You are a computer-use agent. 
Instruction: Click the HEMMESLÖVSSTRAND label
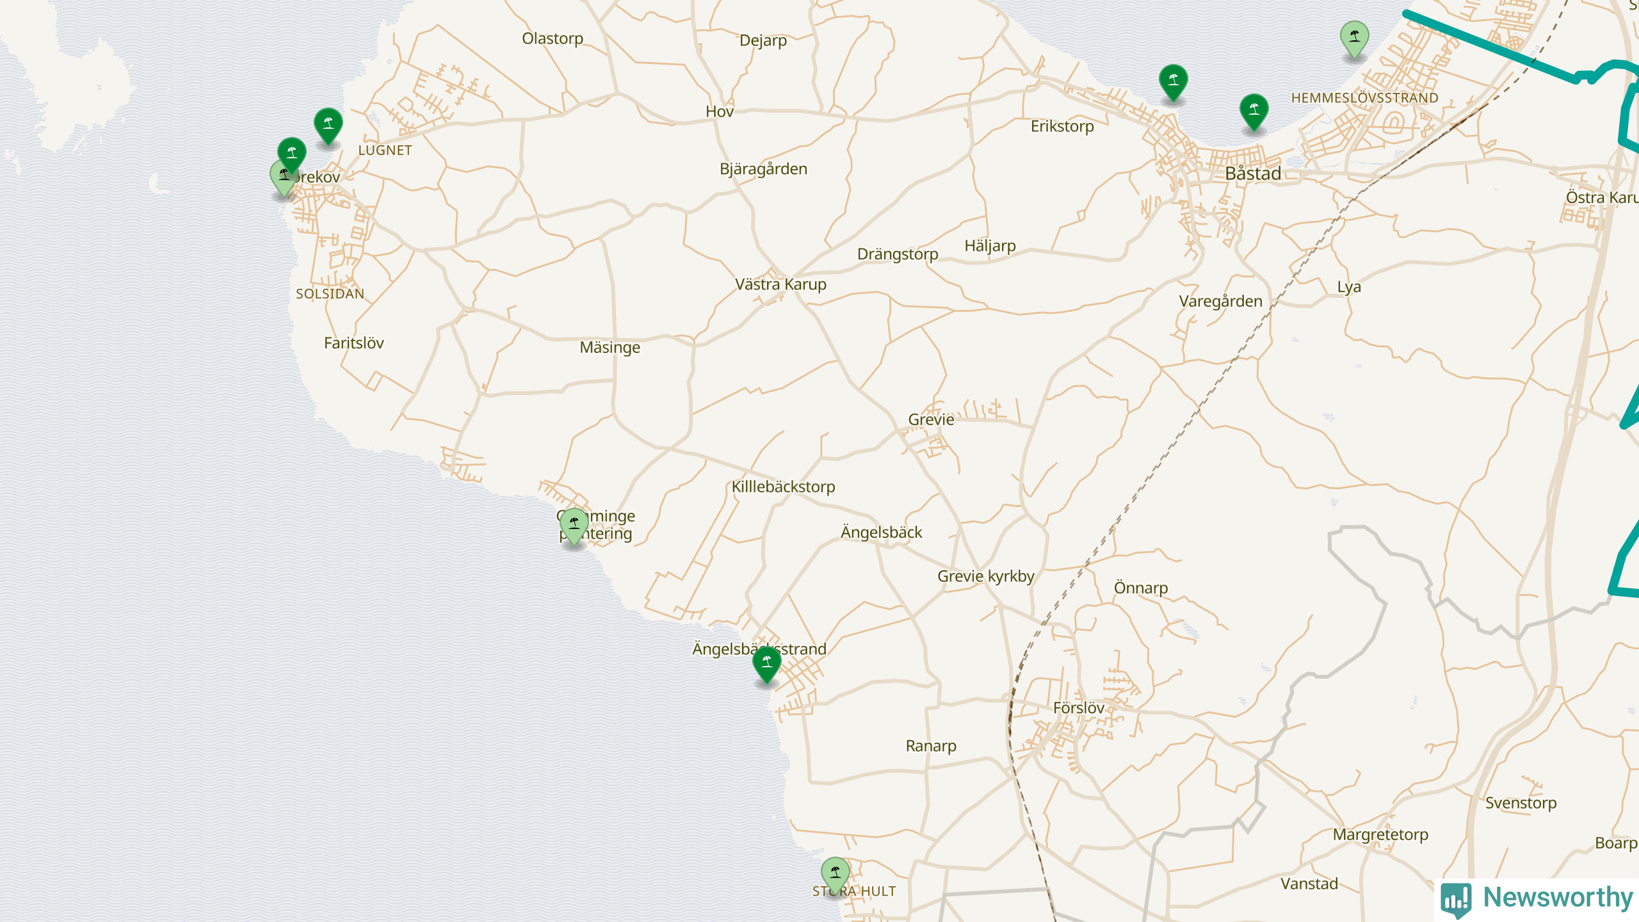click(1364, 98)
